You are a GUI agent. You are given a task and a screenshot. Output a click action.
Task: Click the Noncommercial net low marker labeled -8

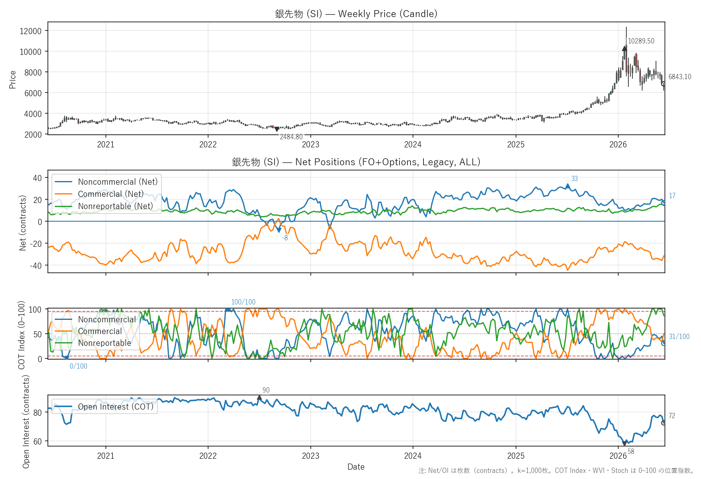(279, 230)
